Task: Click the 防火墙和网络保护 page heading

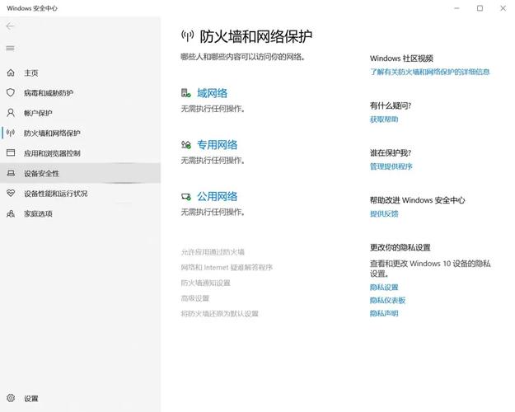Action: tap(256, 36)
